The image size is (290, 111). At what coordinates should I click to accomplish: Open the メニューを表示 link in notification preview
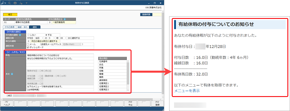[187, 91]
